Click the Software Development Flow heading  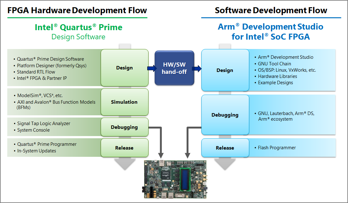coord(271,10)
